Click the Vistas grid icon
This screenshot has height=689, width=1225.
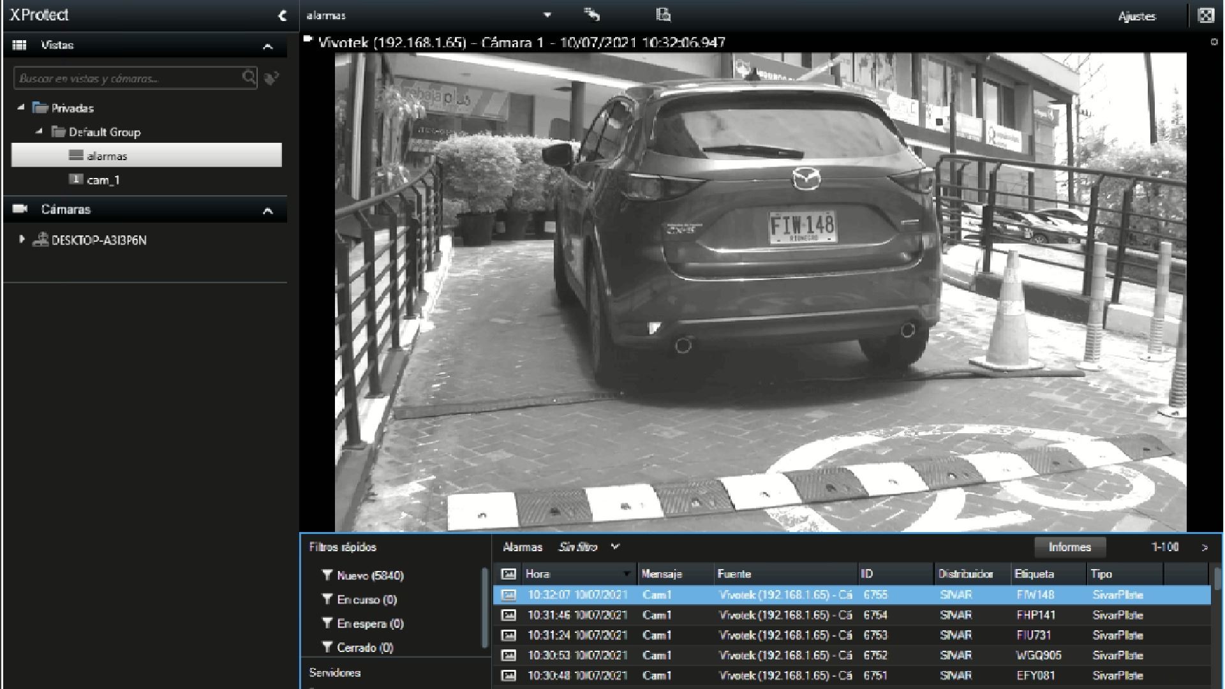tap(19, 45)
